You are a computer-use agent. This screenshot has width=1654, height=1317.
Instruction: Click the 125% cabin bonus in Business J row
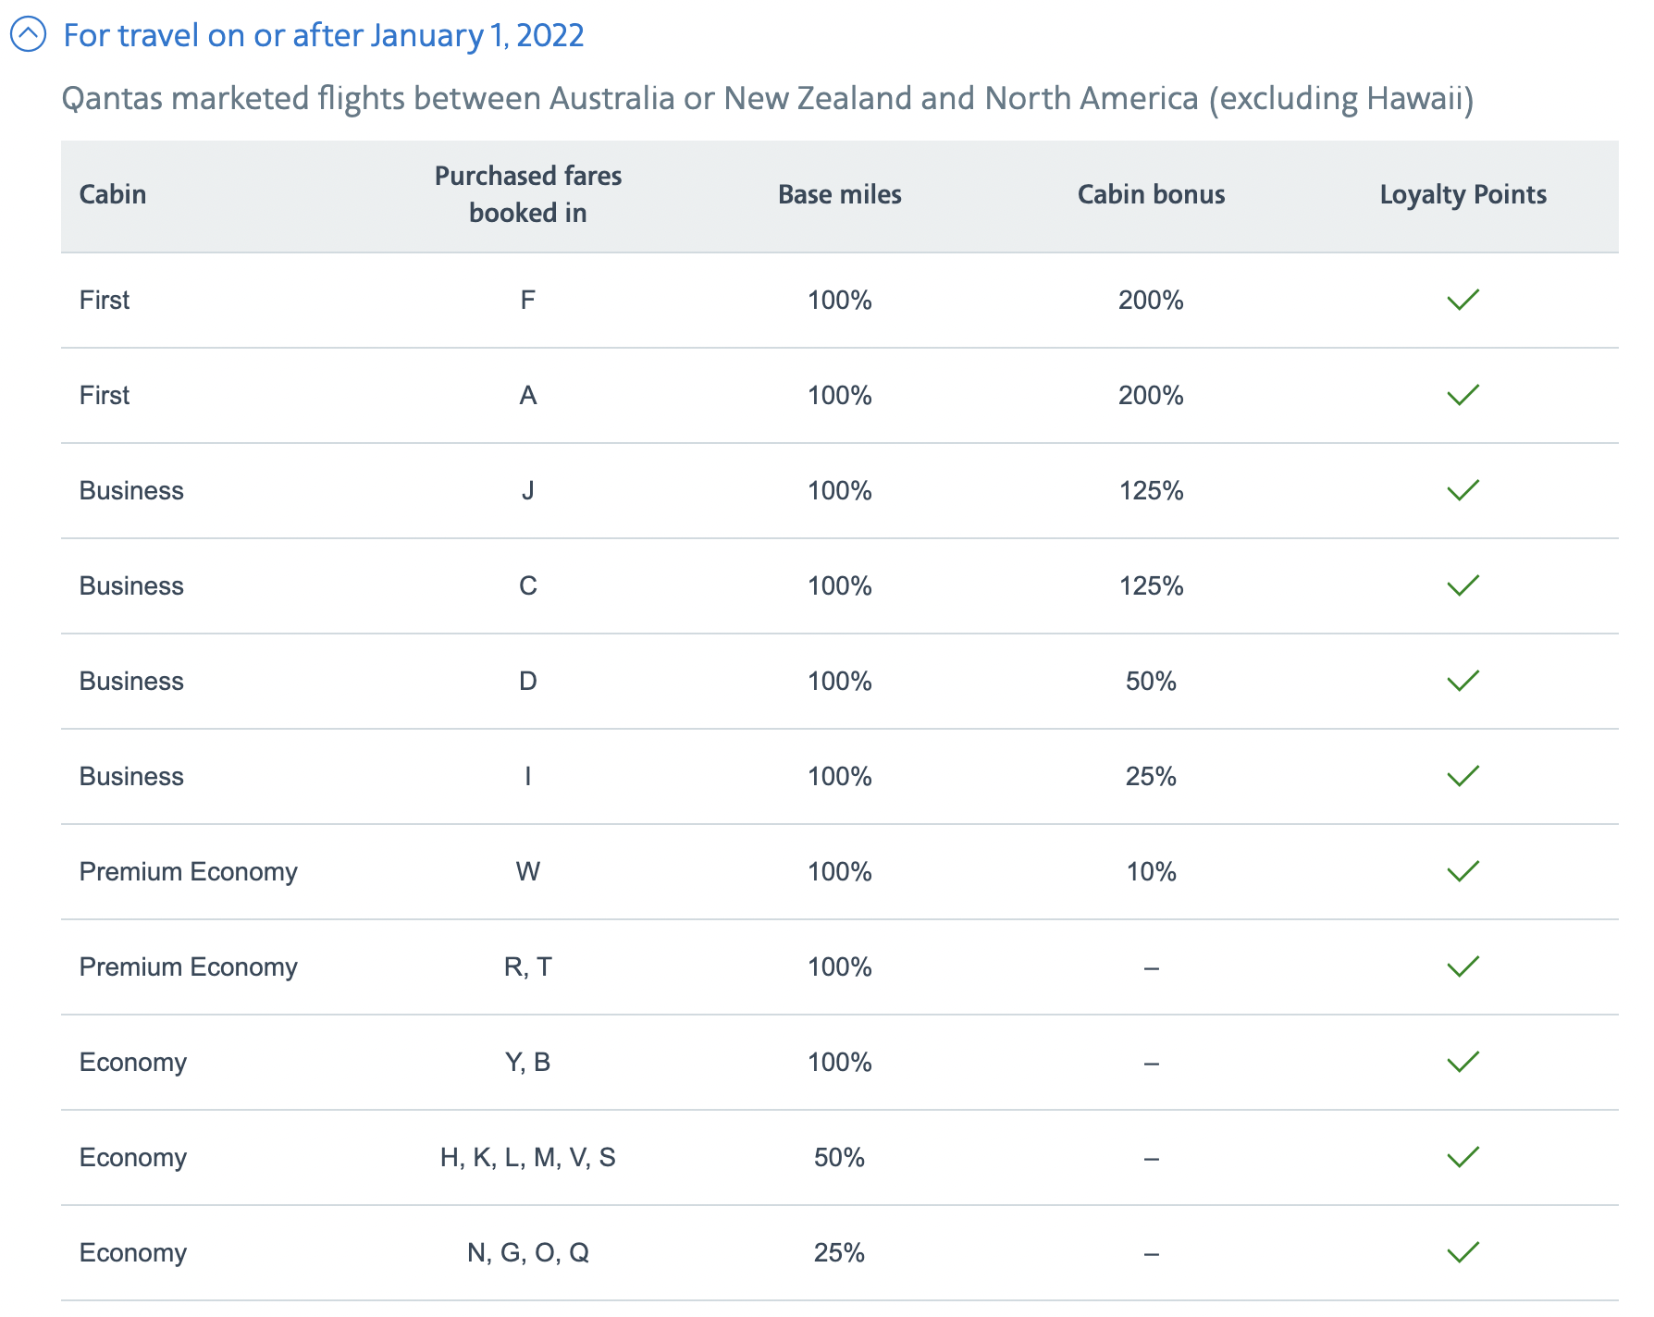click(x=1151, y=490)
